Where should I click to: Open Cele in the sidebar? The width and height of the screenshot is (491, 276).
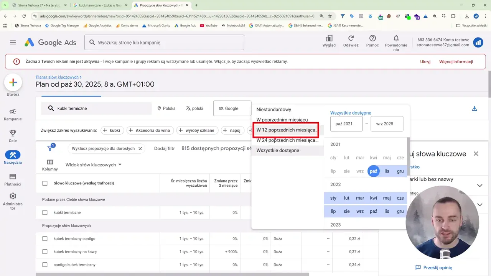click(13, 136)
